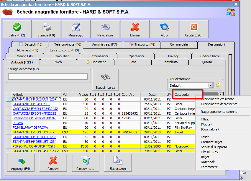
Task: Click Filtra... in the context menu
Action: (206, 119)
